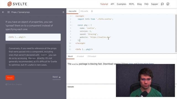The width and height of the screenshot is (177, 99).
Task: Open the Blog nav item
Action: pos(139,4)
